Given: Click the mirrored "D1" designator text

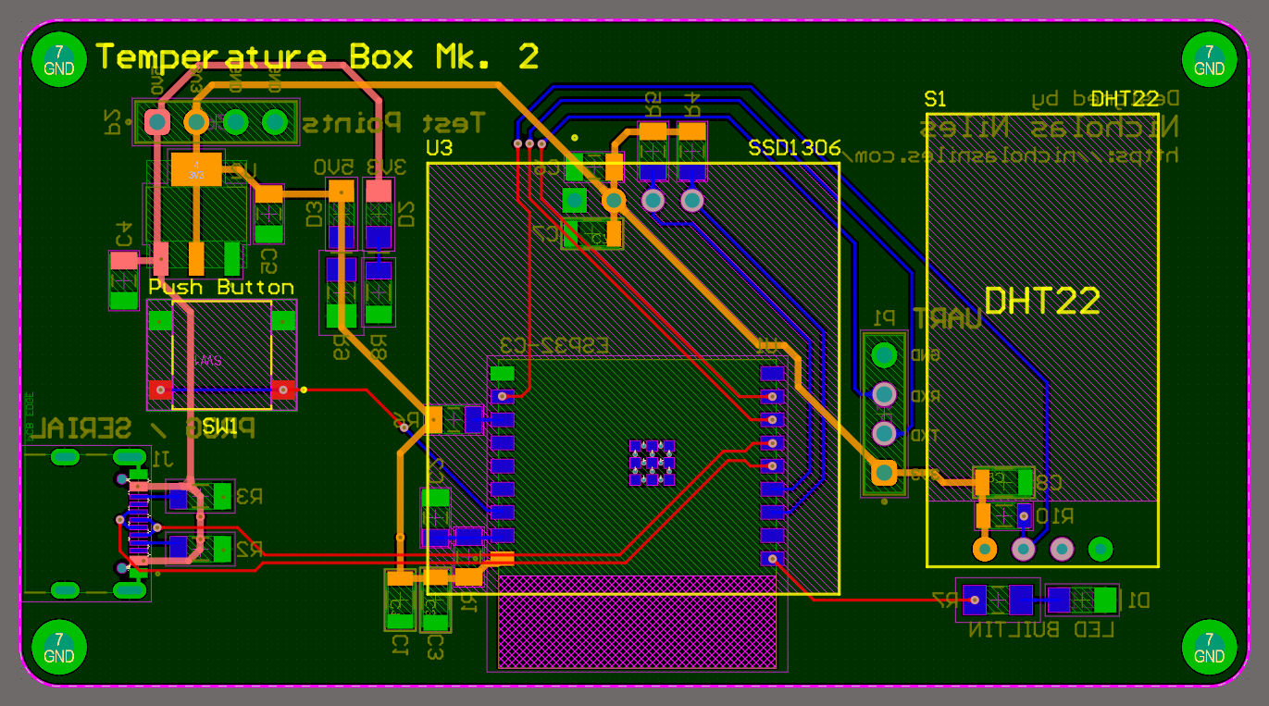Looking at the screenshot, I should tap(1138, 601).
